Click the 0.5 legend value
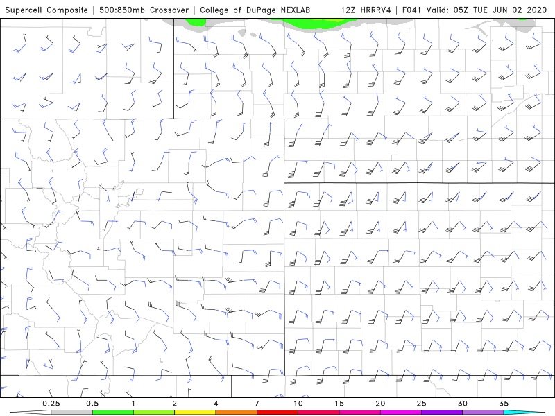This screenshot has height=416, width=555. [x=92, y=404]
